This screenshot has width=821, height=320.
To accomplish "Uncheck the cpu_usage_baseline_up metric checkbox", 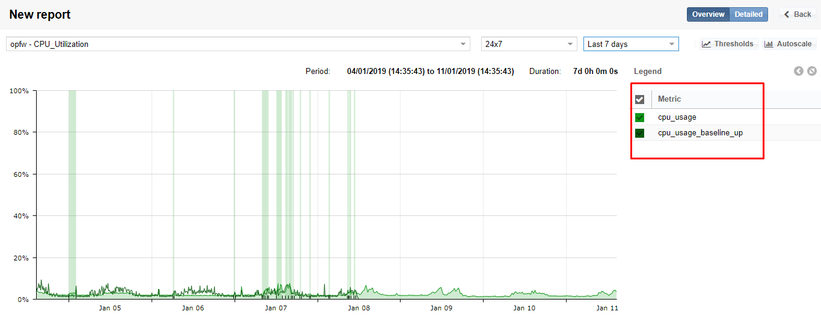I will click(640, 133).
